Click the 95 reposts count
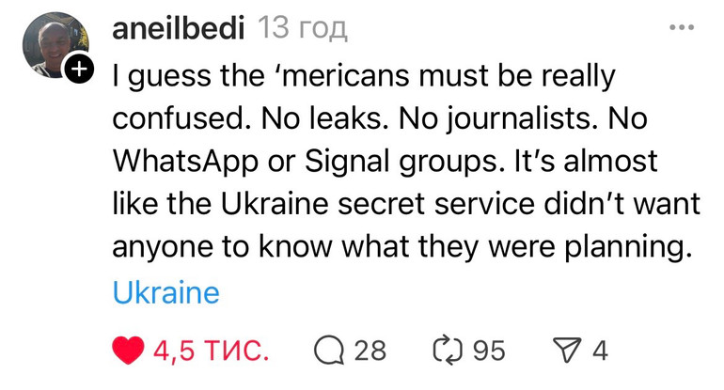 pos(489,351)
